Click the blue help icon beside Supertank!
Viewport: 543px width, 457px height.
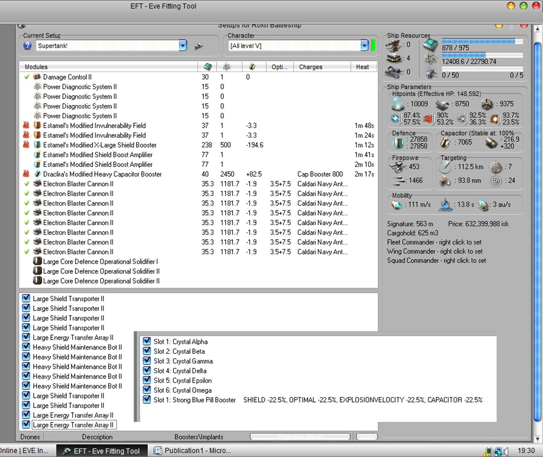tap(27, 46)
